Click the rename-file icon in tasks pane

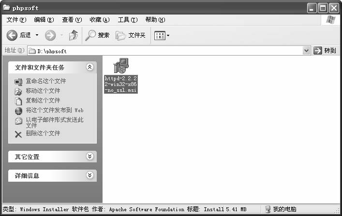tap(18, 82)
